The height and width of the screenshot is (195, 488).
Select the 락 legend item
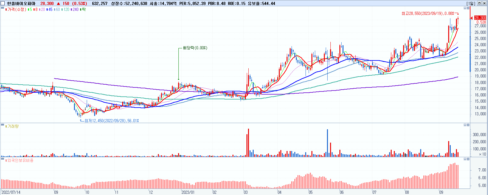(x=83, y=10)
